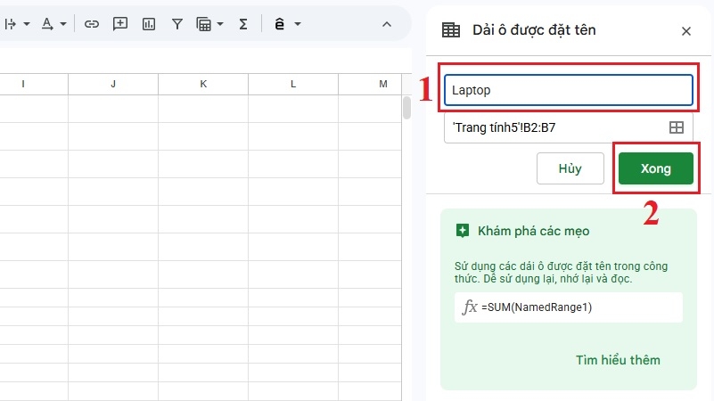The height and width of the screenshot is (401, 714).
Task: Click the named ranges table icon in header
Action: click(451, 30)
